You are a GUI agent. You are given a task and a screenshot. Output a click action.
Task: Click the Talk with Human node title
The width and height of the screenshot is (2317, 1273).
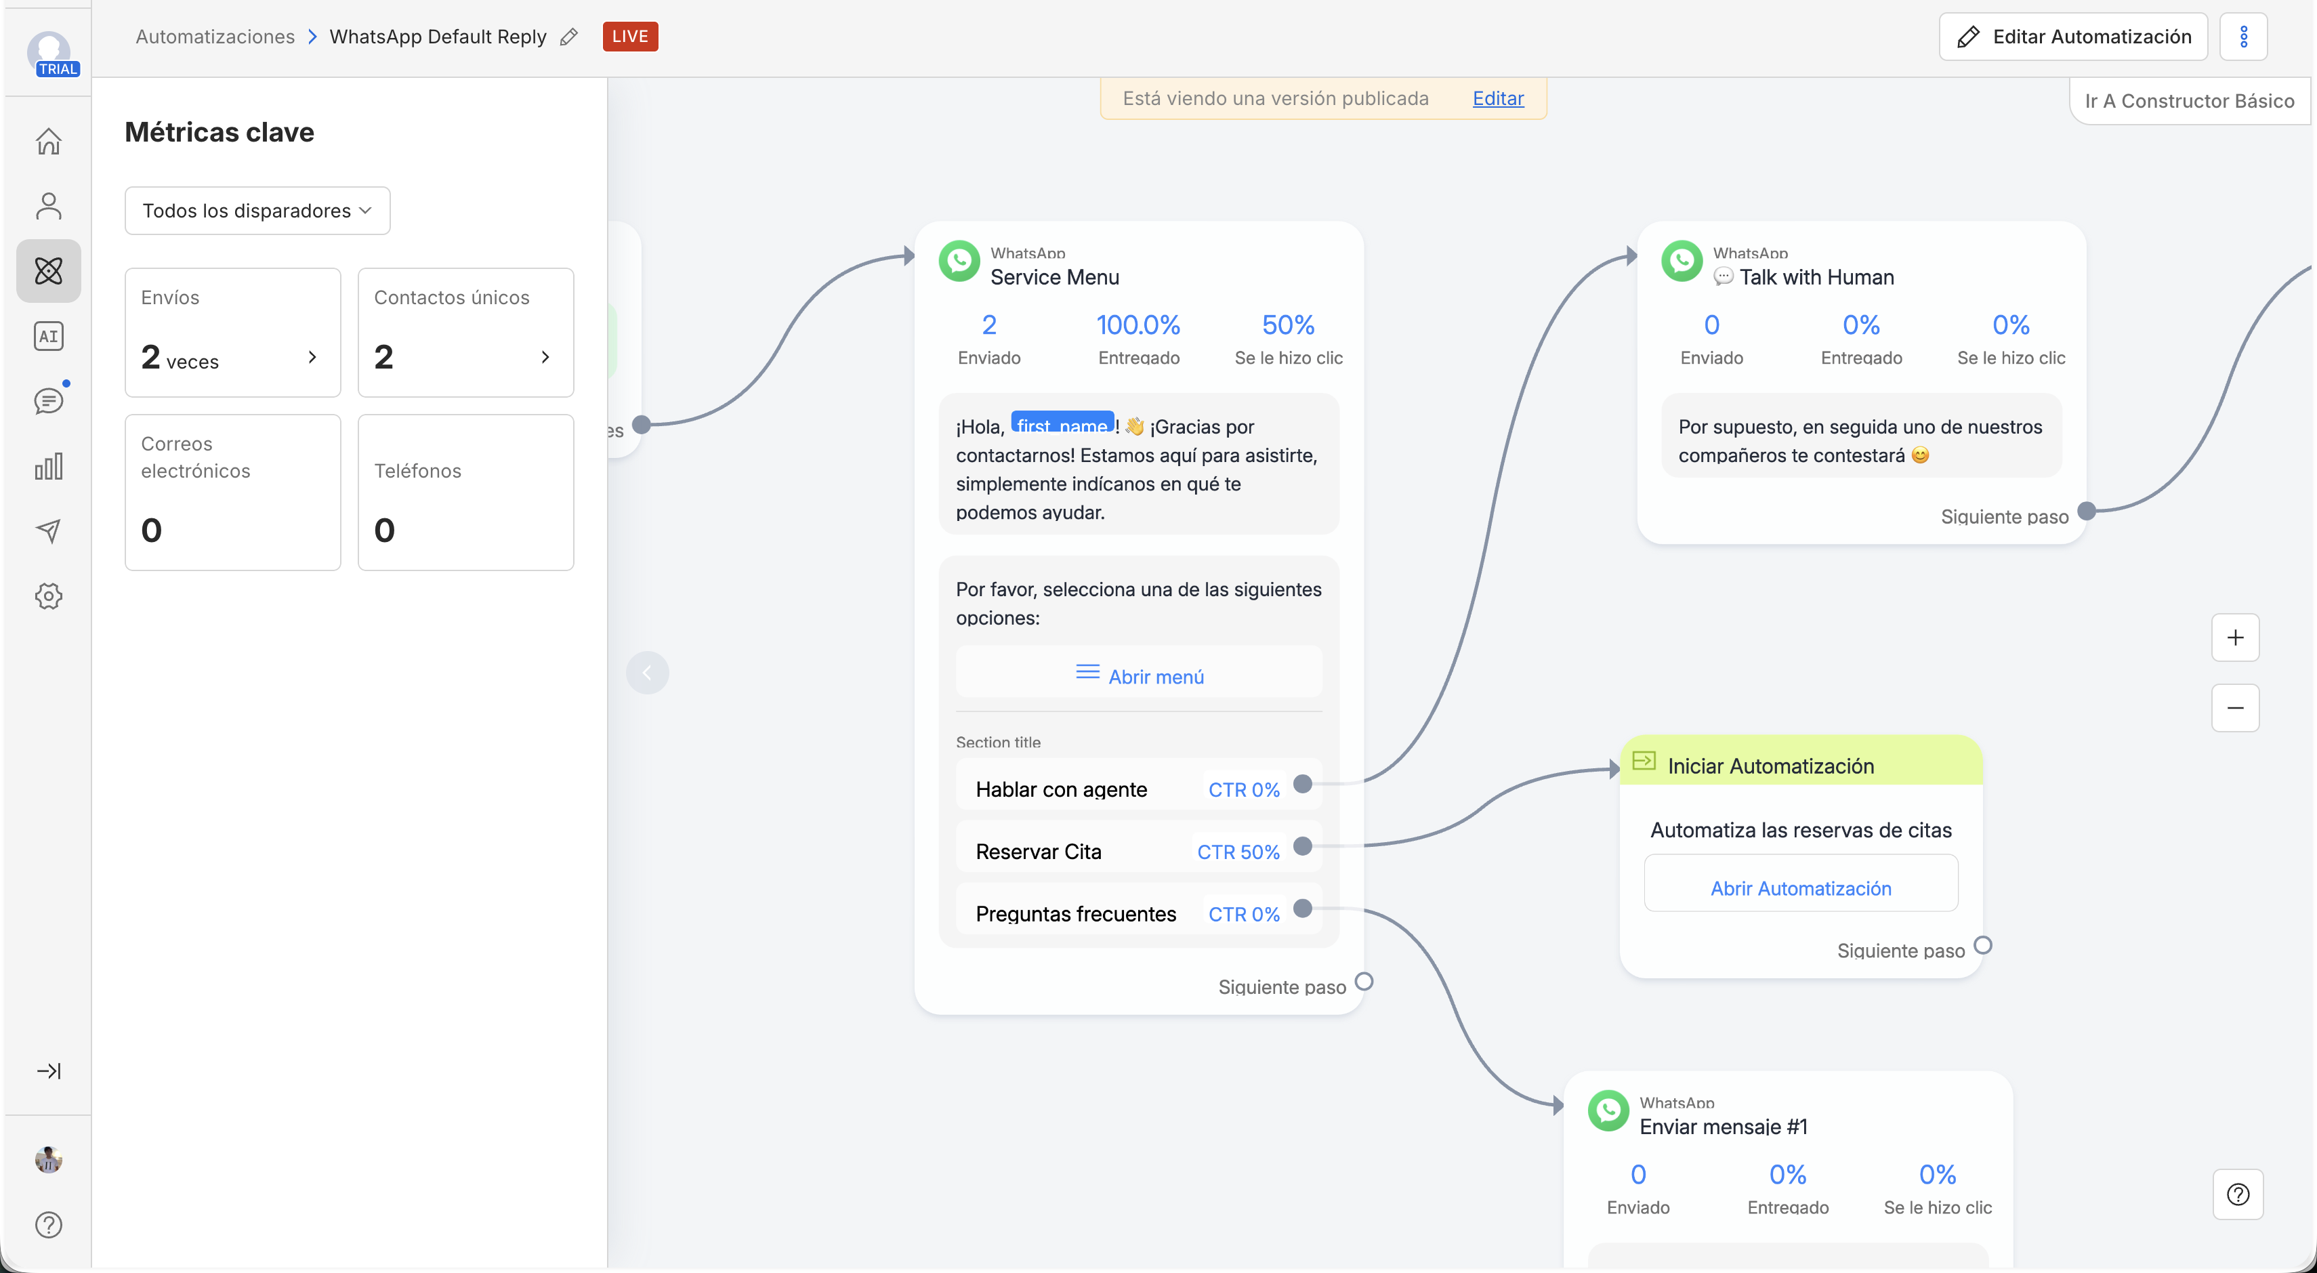pos(1803,277)
